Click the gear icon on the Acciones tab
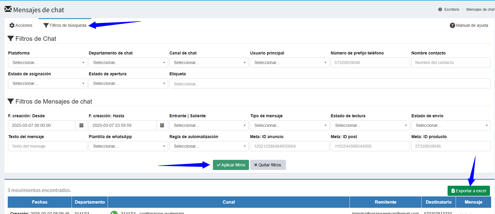The image size is (495, 214). pyautogui.click(x=12, y=25)
